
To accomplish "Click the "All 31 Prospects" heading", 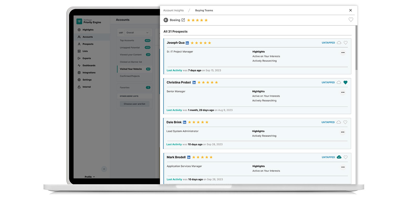I will pos(175,31).
